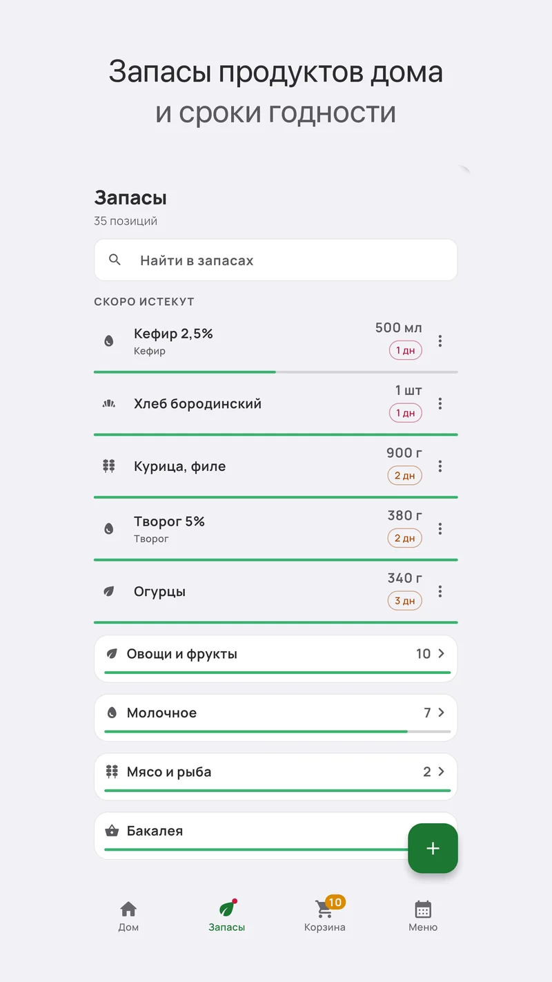Screen dimensions: 552x982
Task: Open kebab menu for Кефир 2,5%
Action: 440,341
